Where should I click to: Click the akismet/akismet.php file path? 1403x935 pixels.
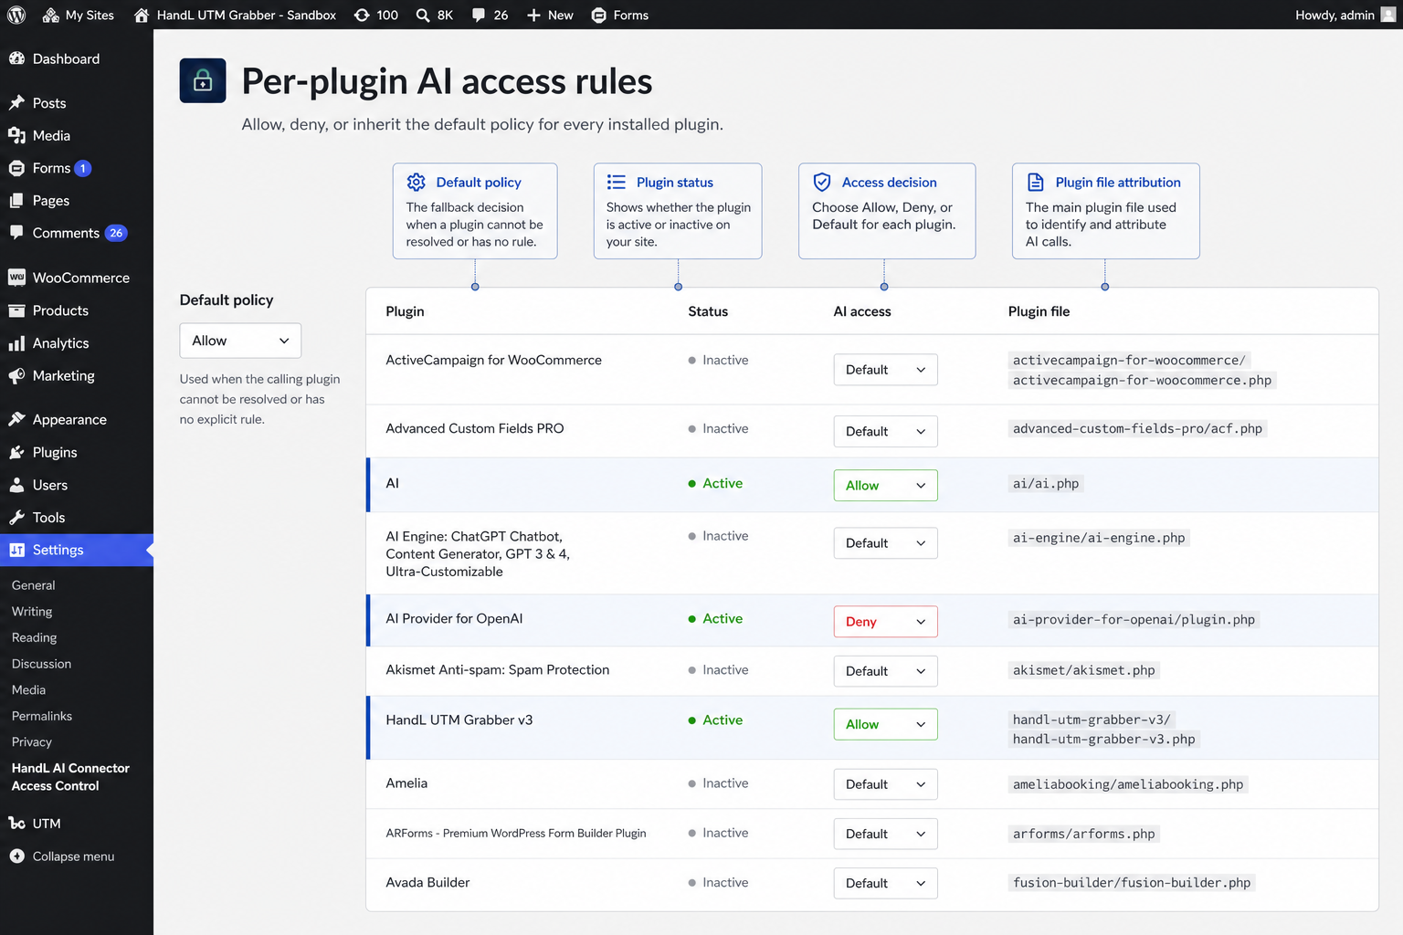[1083, 670]
